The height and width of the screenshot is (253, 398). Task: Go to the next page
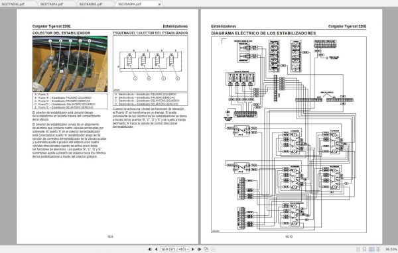(x=193, y=249)
